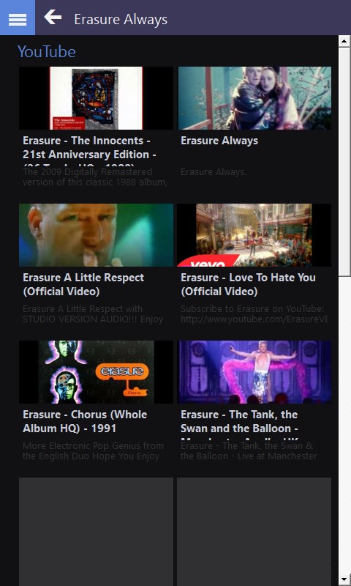Select 'Erasure - Love To Hate You' title
This screenshot has width=351, height=586.
tap(248, 284)
